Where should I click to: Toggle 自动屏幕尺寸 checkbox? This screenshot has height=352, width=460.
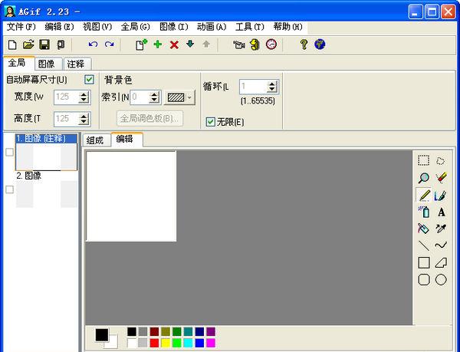coord(89,80)
